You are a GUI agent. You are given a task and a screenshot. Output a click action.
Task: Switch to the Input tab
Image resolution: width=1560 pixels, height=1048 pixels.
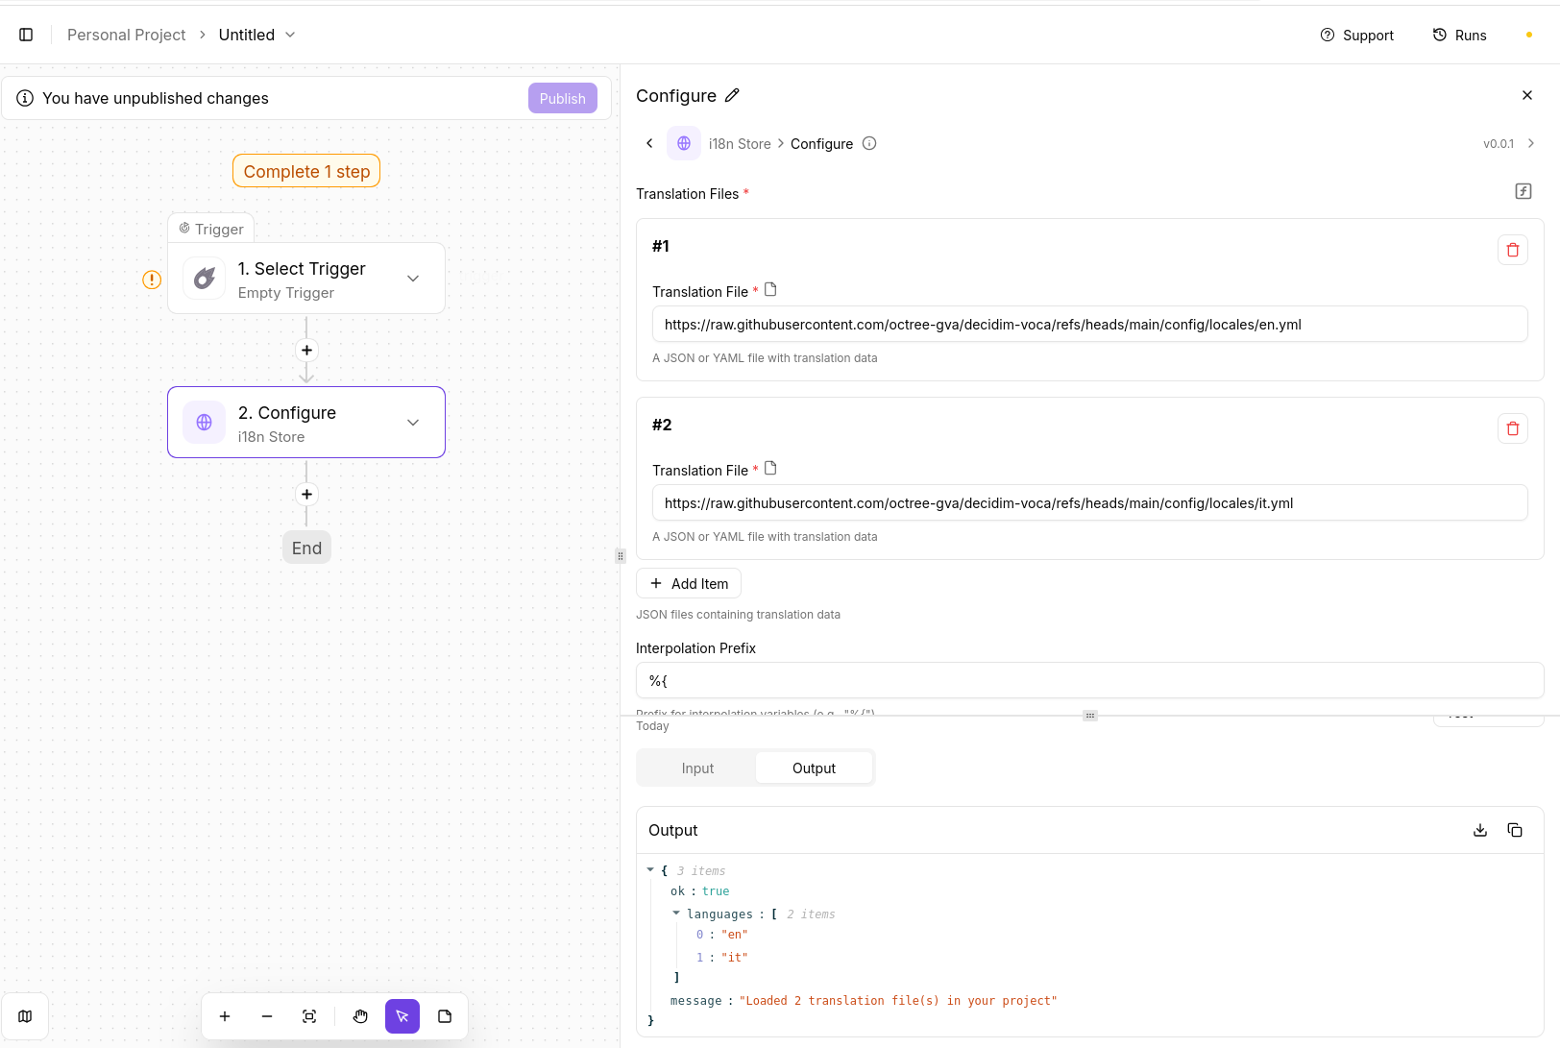point(697,768)
